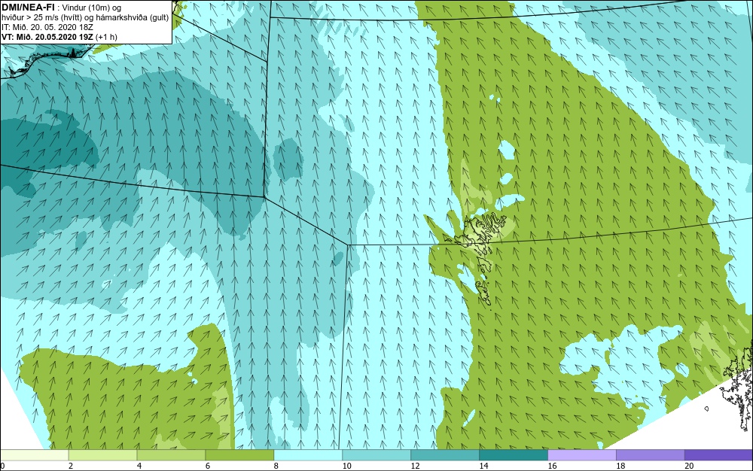The width and height of the screenshot is (753, 471).
Task: Select the "10" scale label
Action: [x=346, y=466]
